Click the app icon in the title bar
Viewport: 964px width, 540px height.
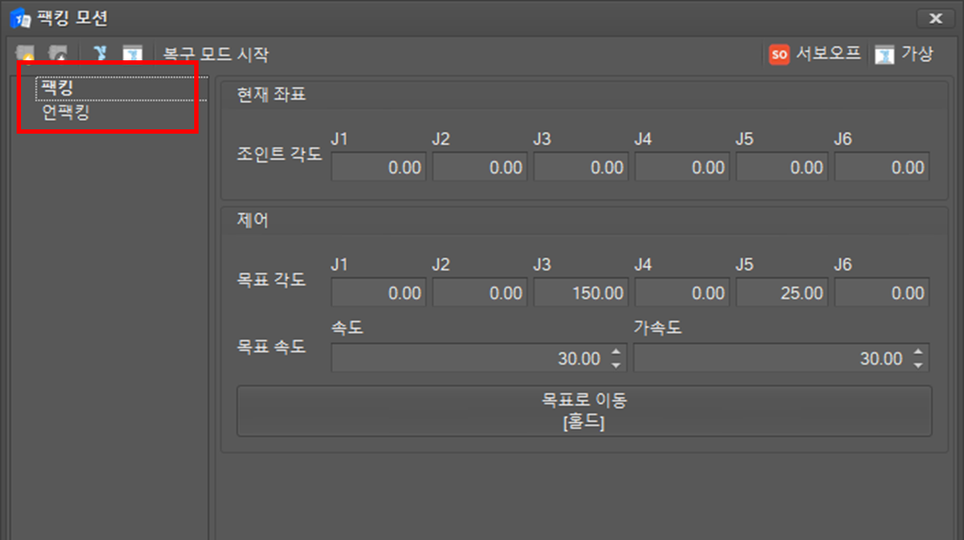(x=20, y=17)
